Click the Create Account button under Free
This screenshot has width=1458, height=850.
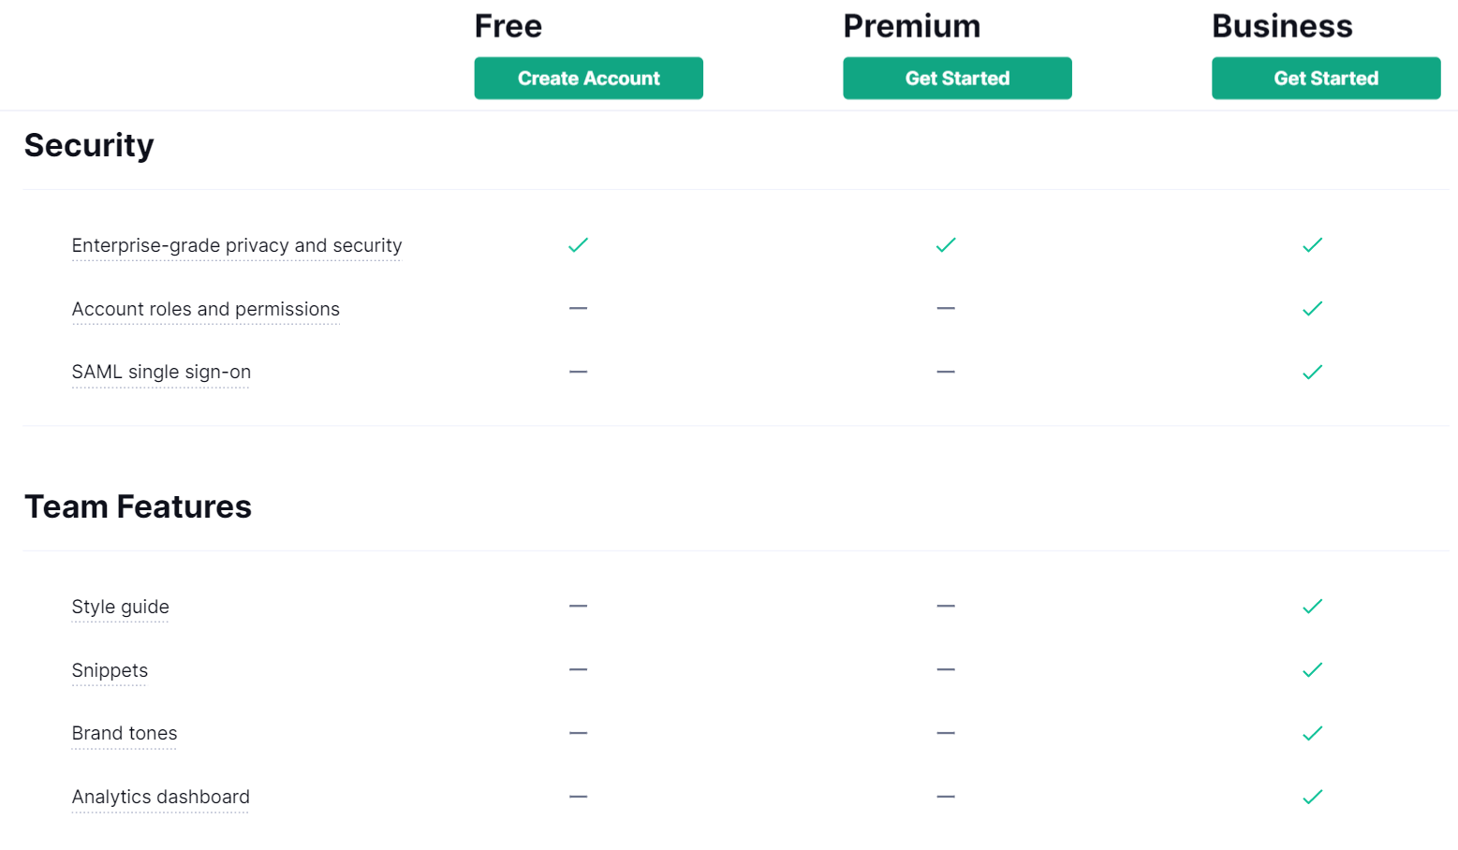(588, 79)
